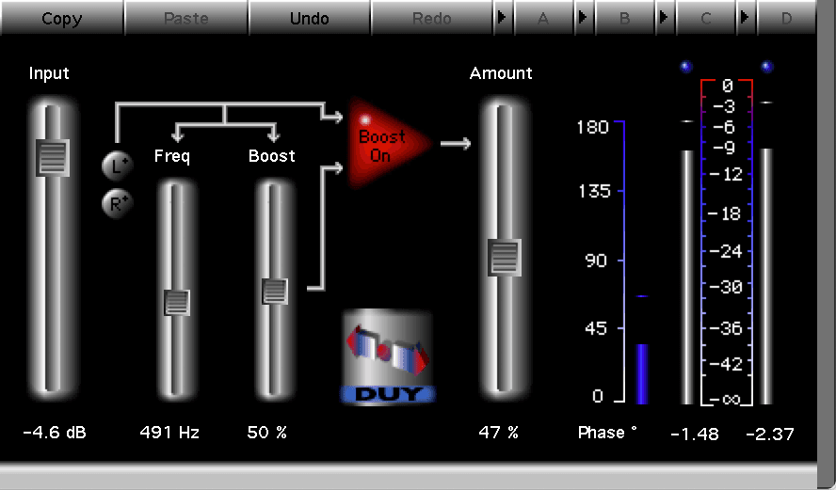This screenshot has width=836, height=490.
Task: Click the Freq slider handle
Action: pos(176,302)
